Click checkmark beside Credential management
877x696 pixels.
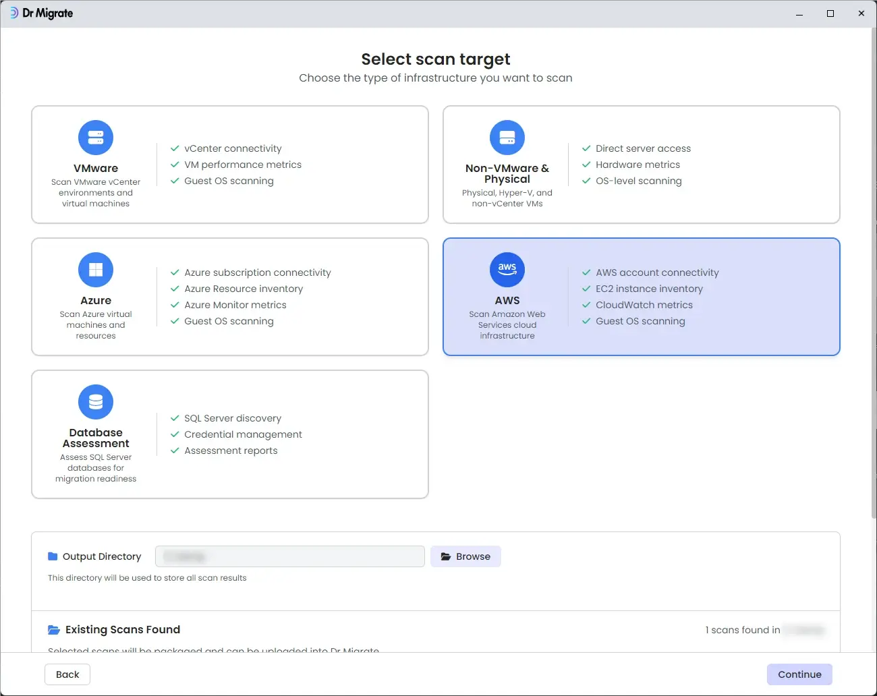pos(175,434)
